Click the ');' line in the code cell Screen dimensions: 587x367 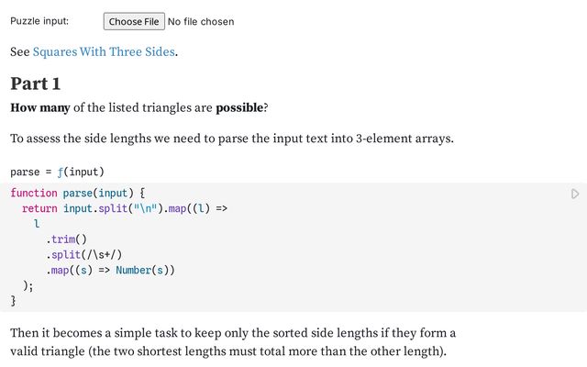(28, 285)
